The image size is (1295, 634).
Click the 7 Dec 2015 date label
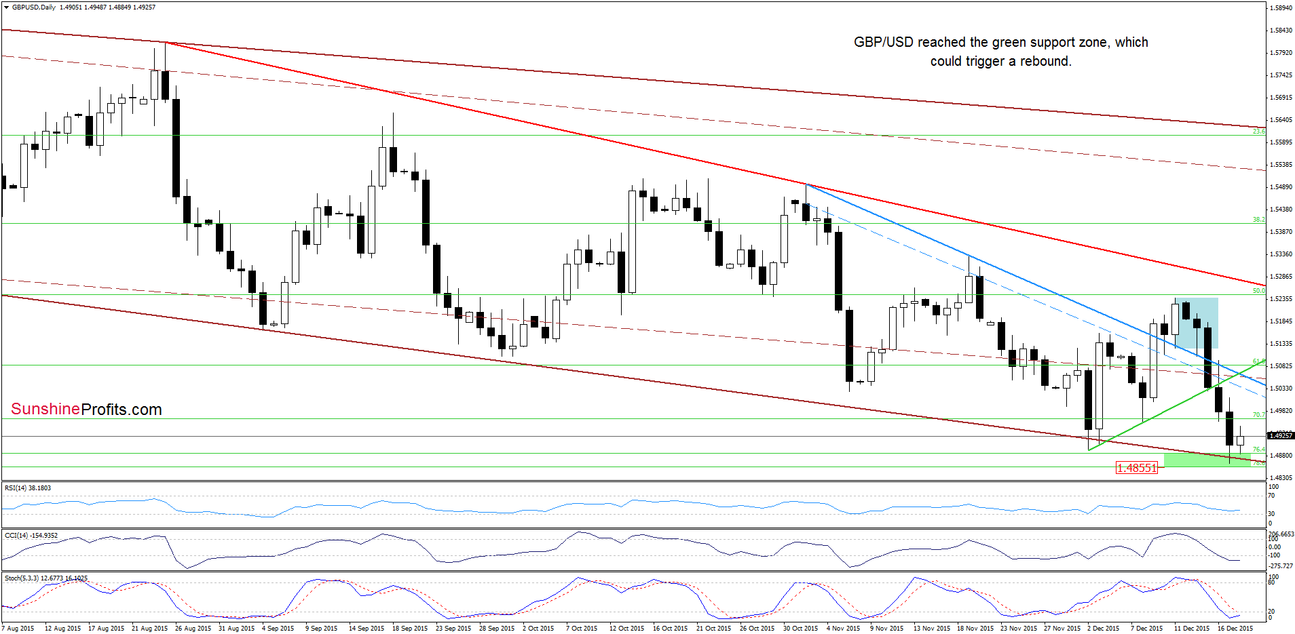pos(1147,629)
